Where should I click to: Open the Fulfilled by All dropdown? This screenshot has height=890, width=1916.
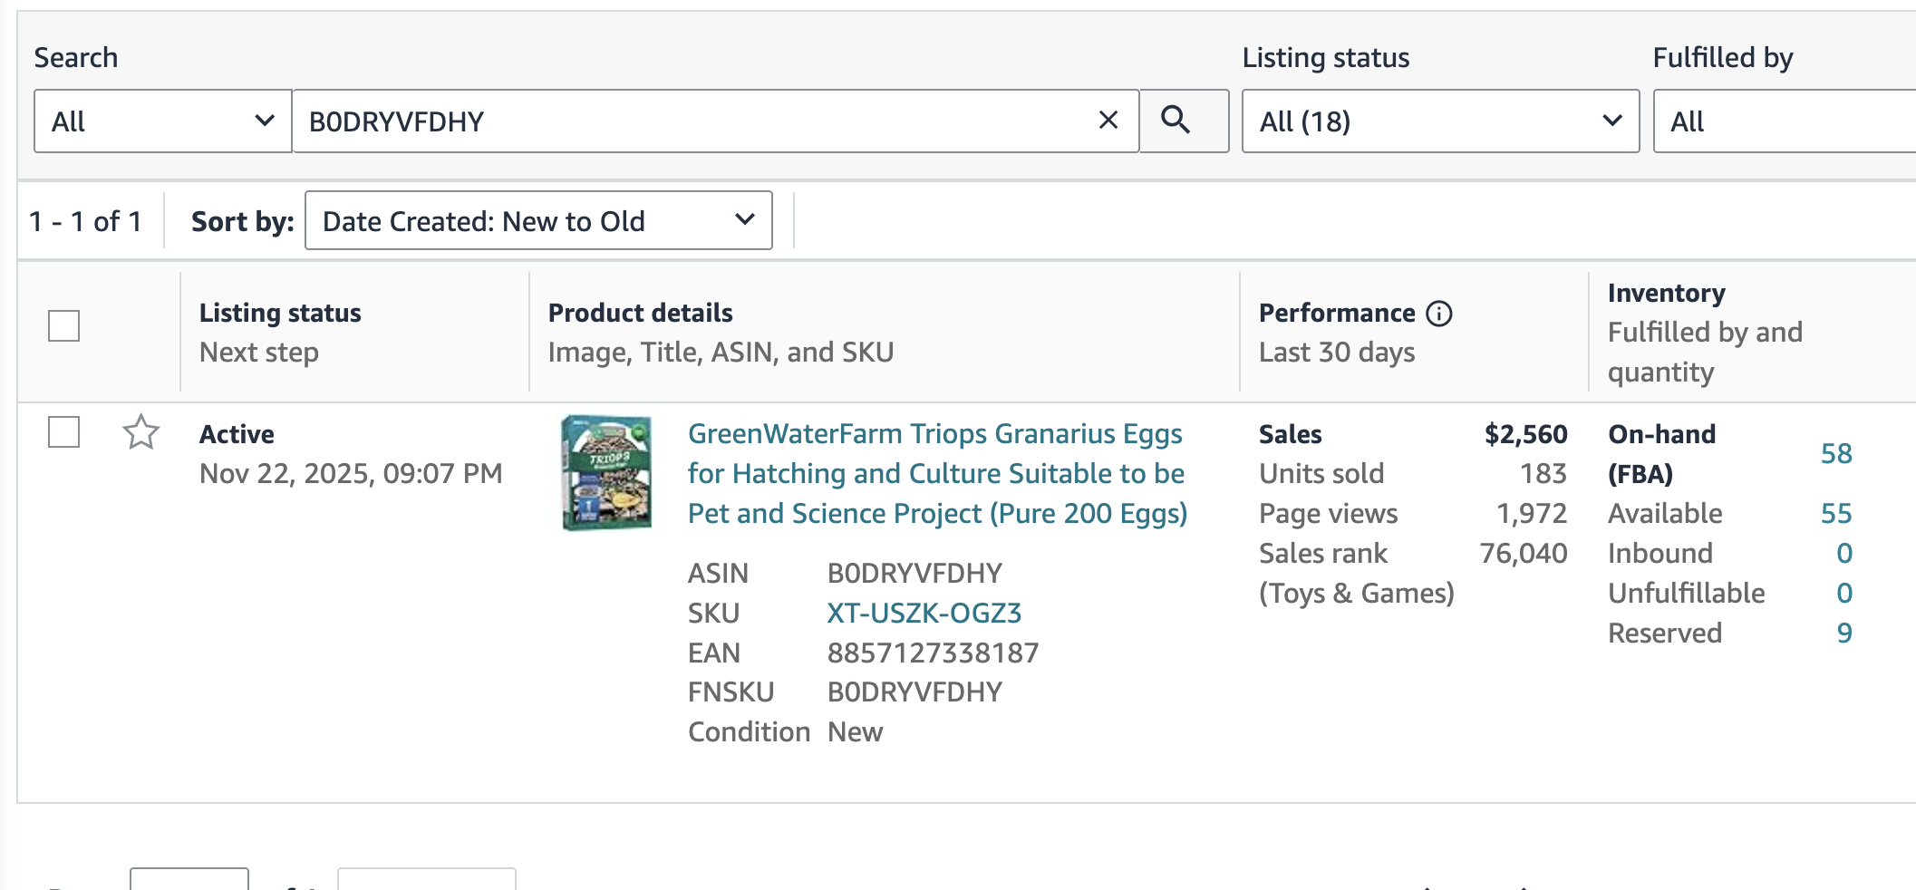pos(1784,121)
